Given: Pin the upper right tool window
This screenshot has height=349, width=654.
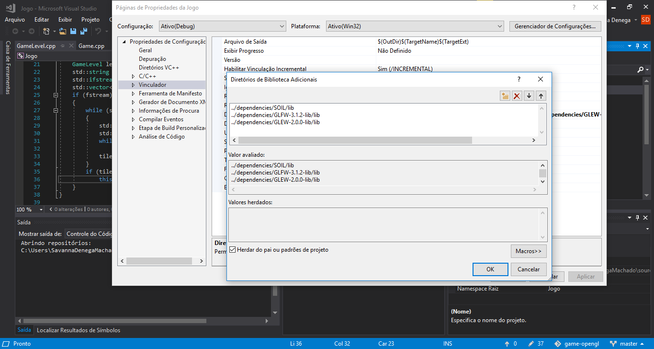Looking at the screenshot, I should click(637, 46).
